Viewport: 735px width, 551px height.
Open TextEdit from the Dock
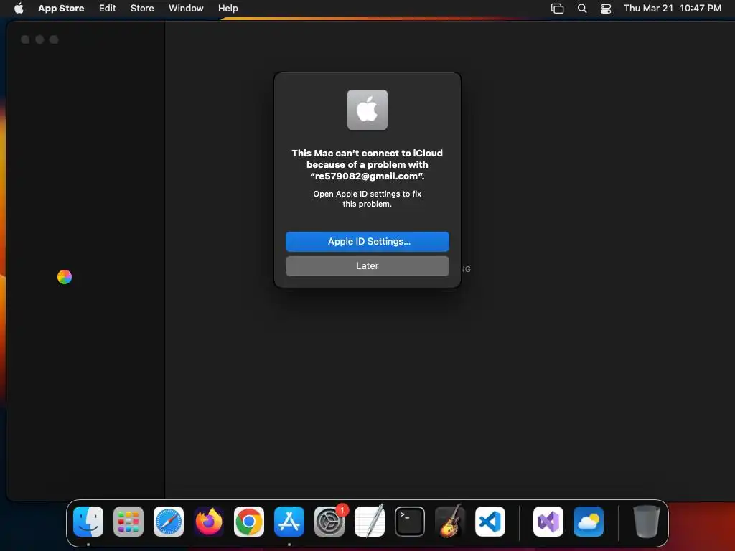pyautogui.click(x=370, y=521)
